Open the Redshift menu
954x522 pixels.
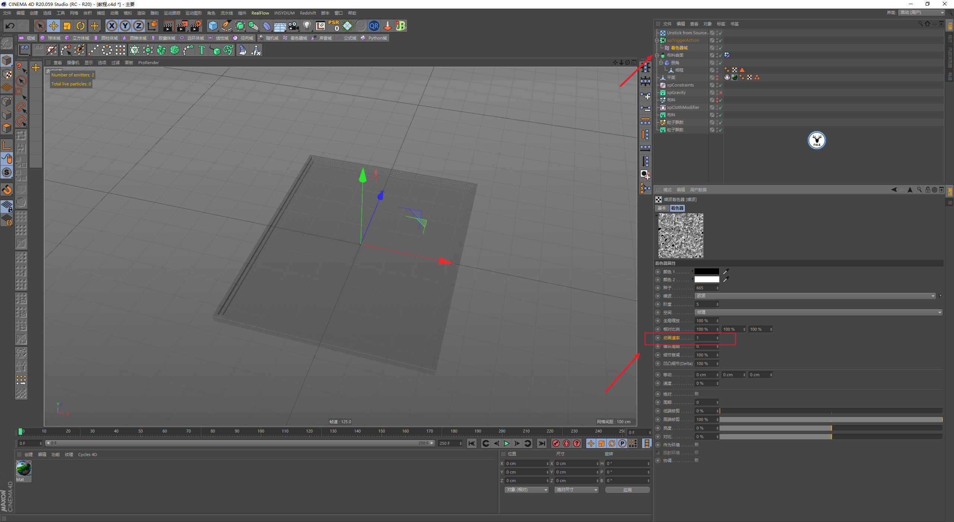pyautogui.click(x=308, y=13)
